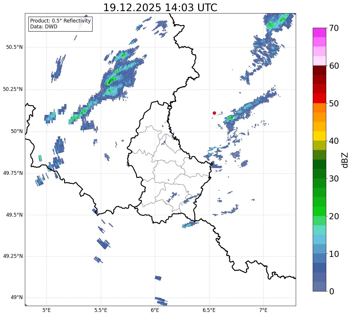
Task: Click the 5.5°E longitude label
Action: coord(101,310)
